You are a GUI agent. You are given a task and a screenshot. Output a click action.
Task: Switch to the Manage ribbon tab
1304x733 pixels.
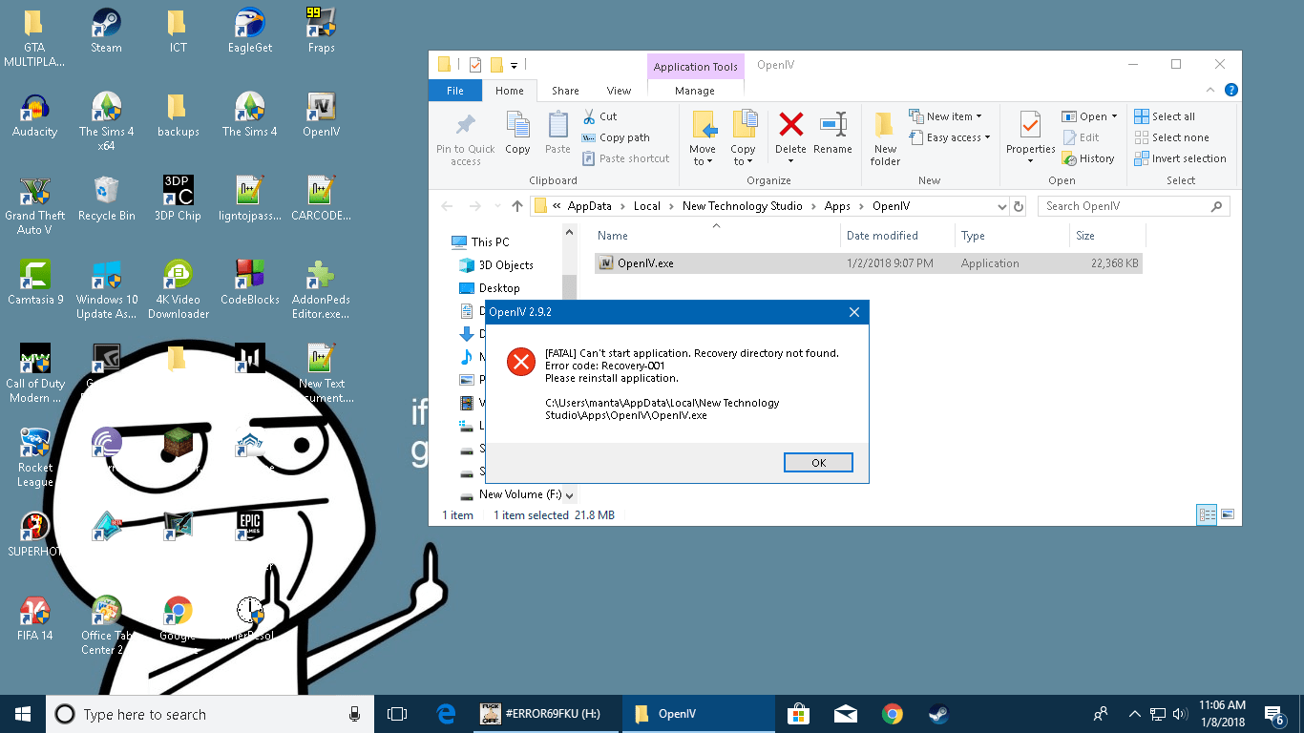[695, 91]
